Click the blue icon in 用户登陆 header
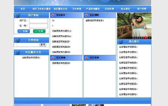The height and width of the screenshot is (106, 168). coord(18,16)
